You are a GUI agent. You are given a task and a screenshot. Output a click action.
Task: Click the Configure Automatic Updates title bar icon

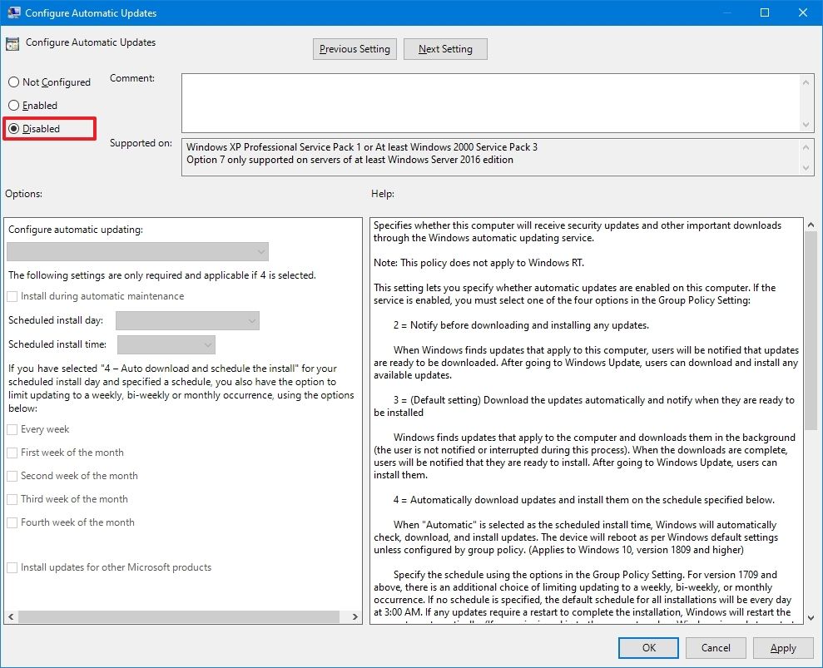tap(12, 12)
